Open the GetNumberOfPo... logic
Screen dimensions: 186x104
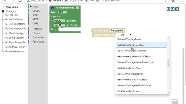click(x=18, y=29)
